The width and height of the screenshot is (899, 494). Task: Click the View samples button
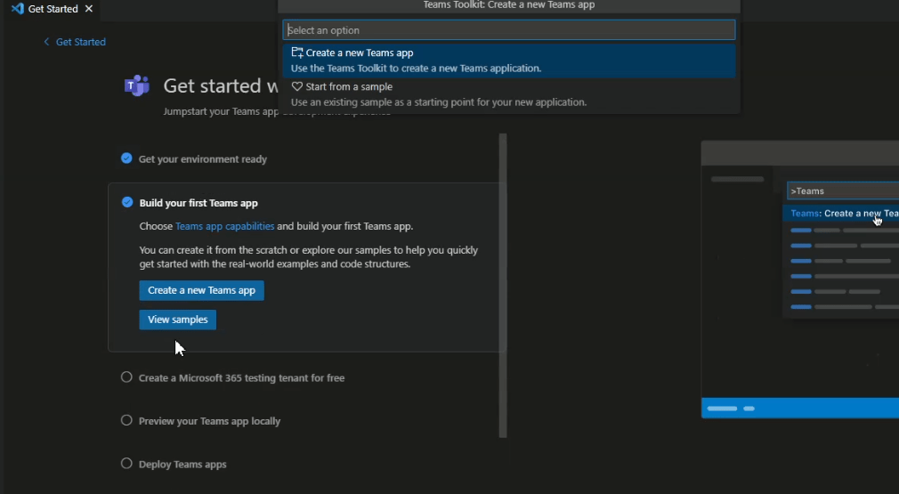pyautogui.click(x=178, y=320)
